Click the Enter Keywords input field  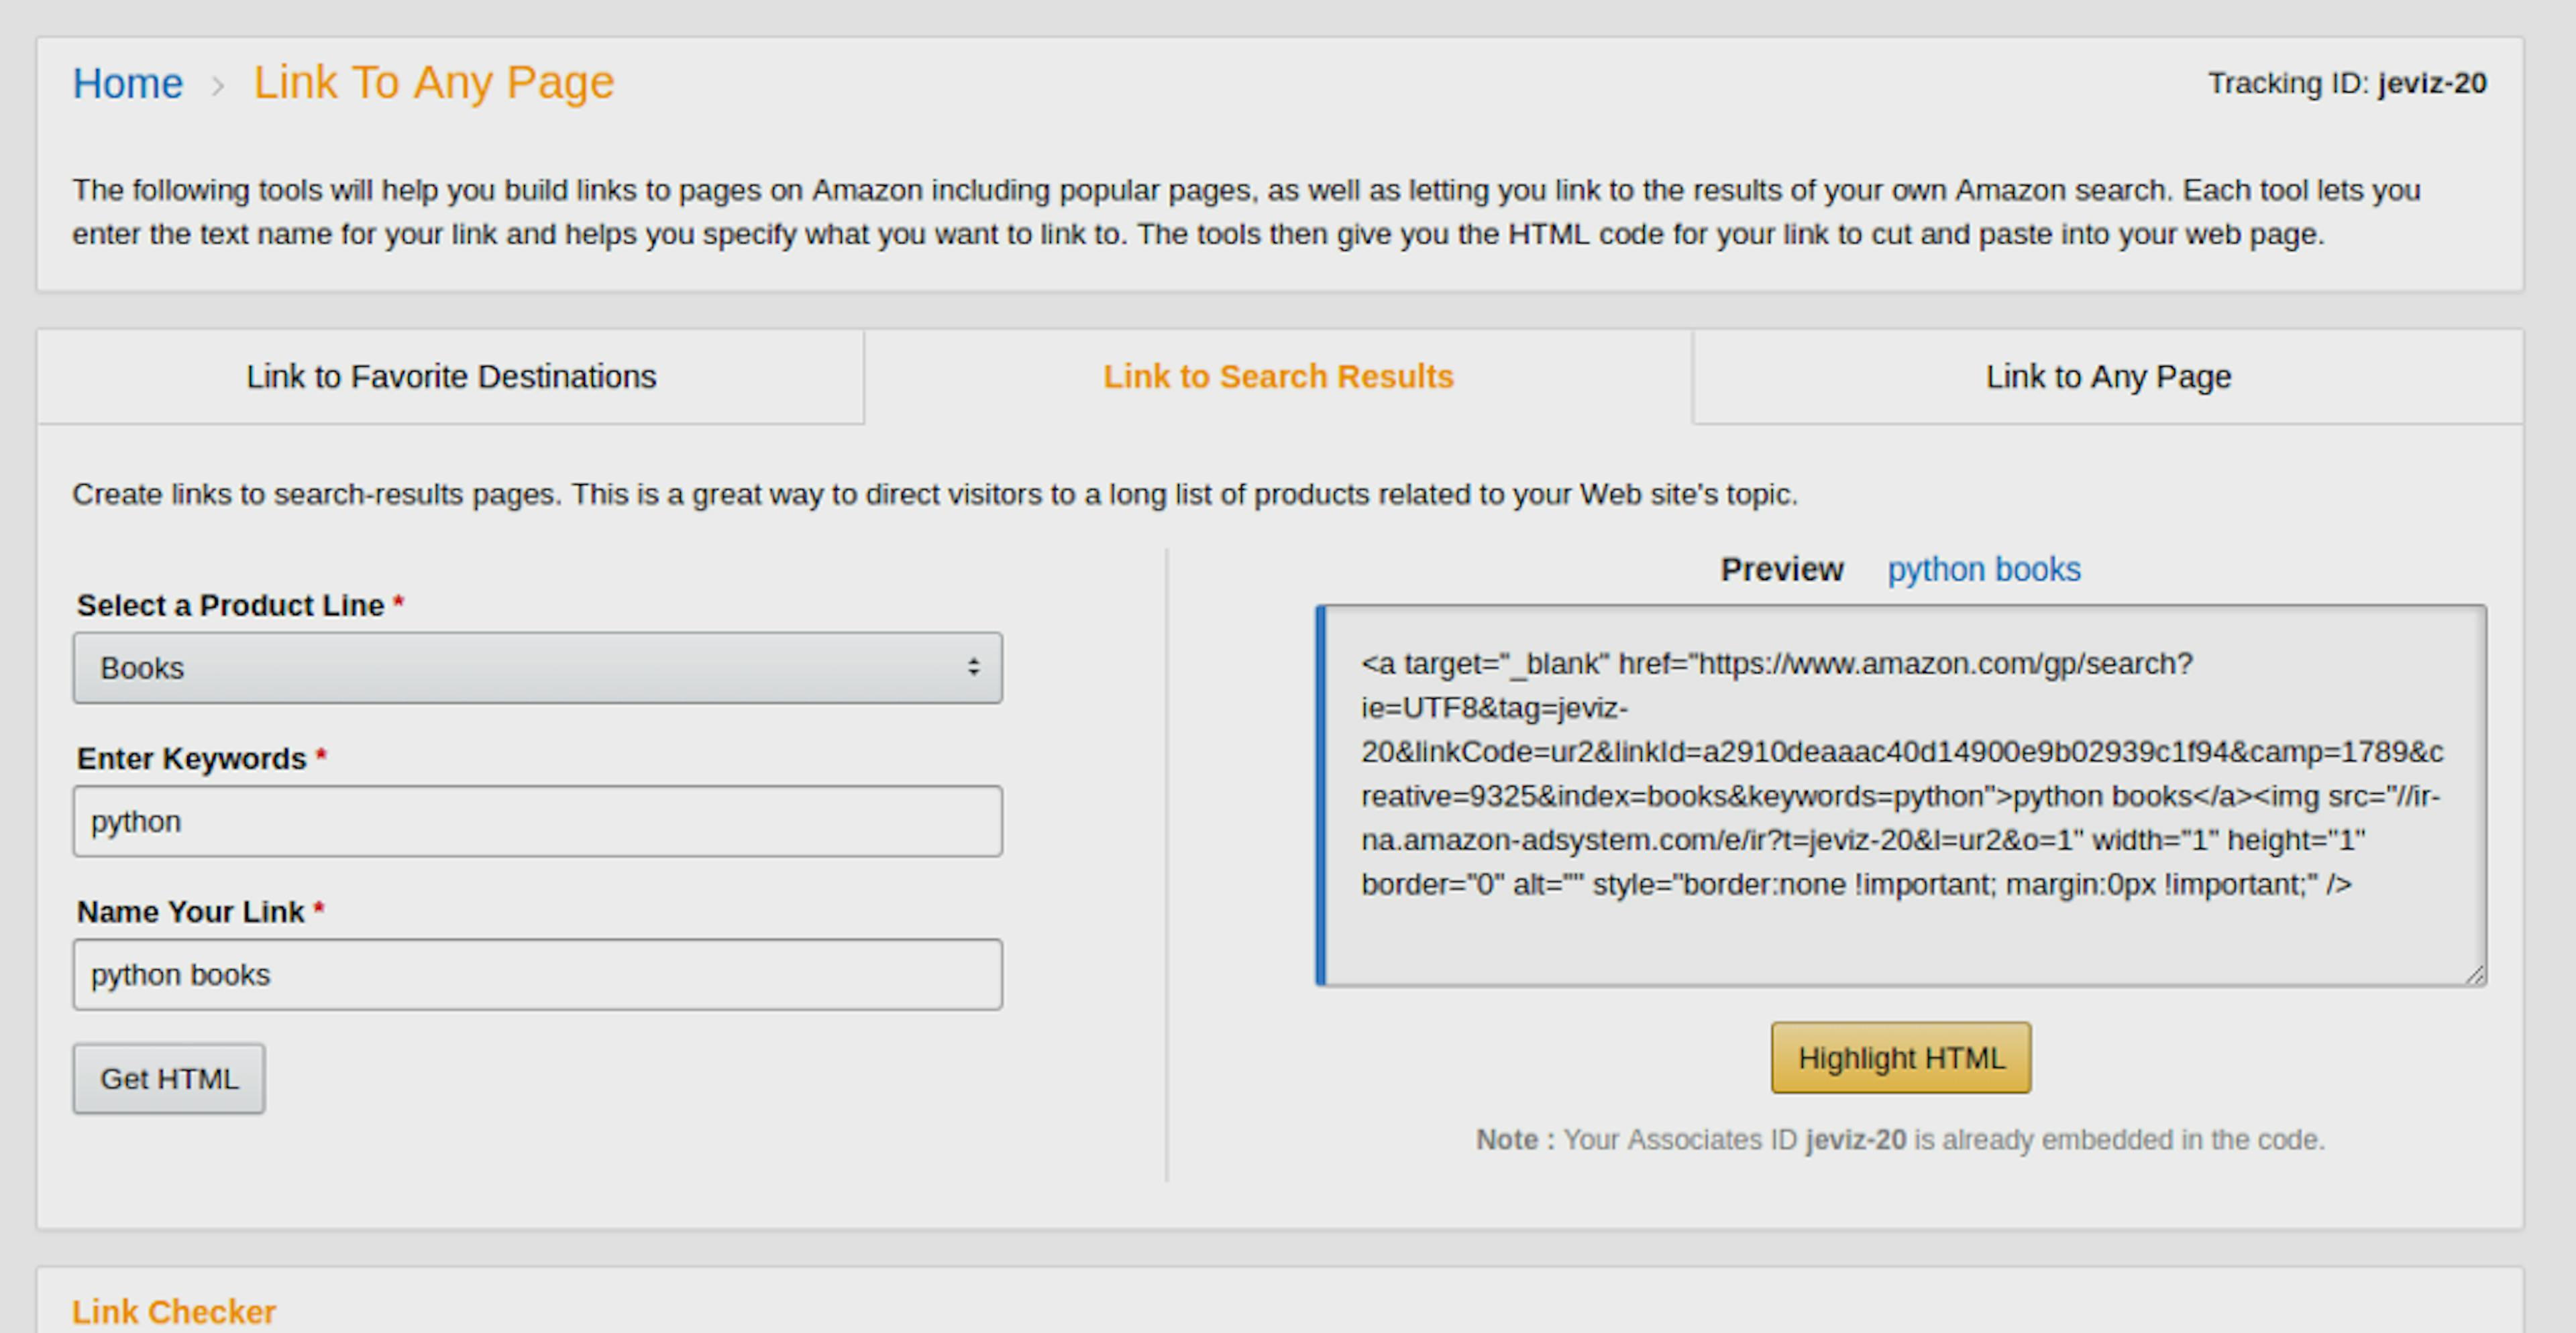[538, 820]
